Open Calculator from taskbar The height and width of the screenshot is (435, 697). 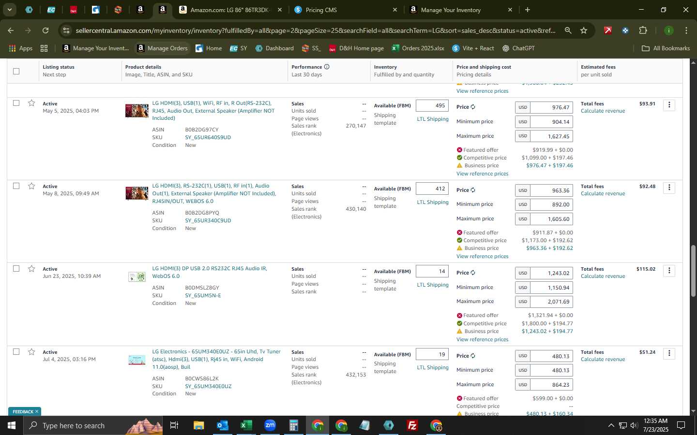293,425
